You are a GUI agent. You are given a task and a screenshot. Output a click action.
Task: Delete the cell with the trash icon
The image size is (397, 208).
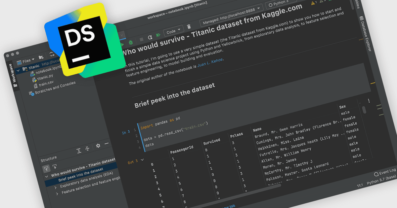coord(189,27)
